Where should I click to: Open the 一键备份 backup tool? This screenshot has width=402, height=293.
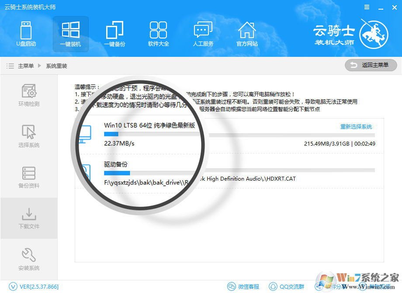(x=114, y=34)
